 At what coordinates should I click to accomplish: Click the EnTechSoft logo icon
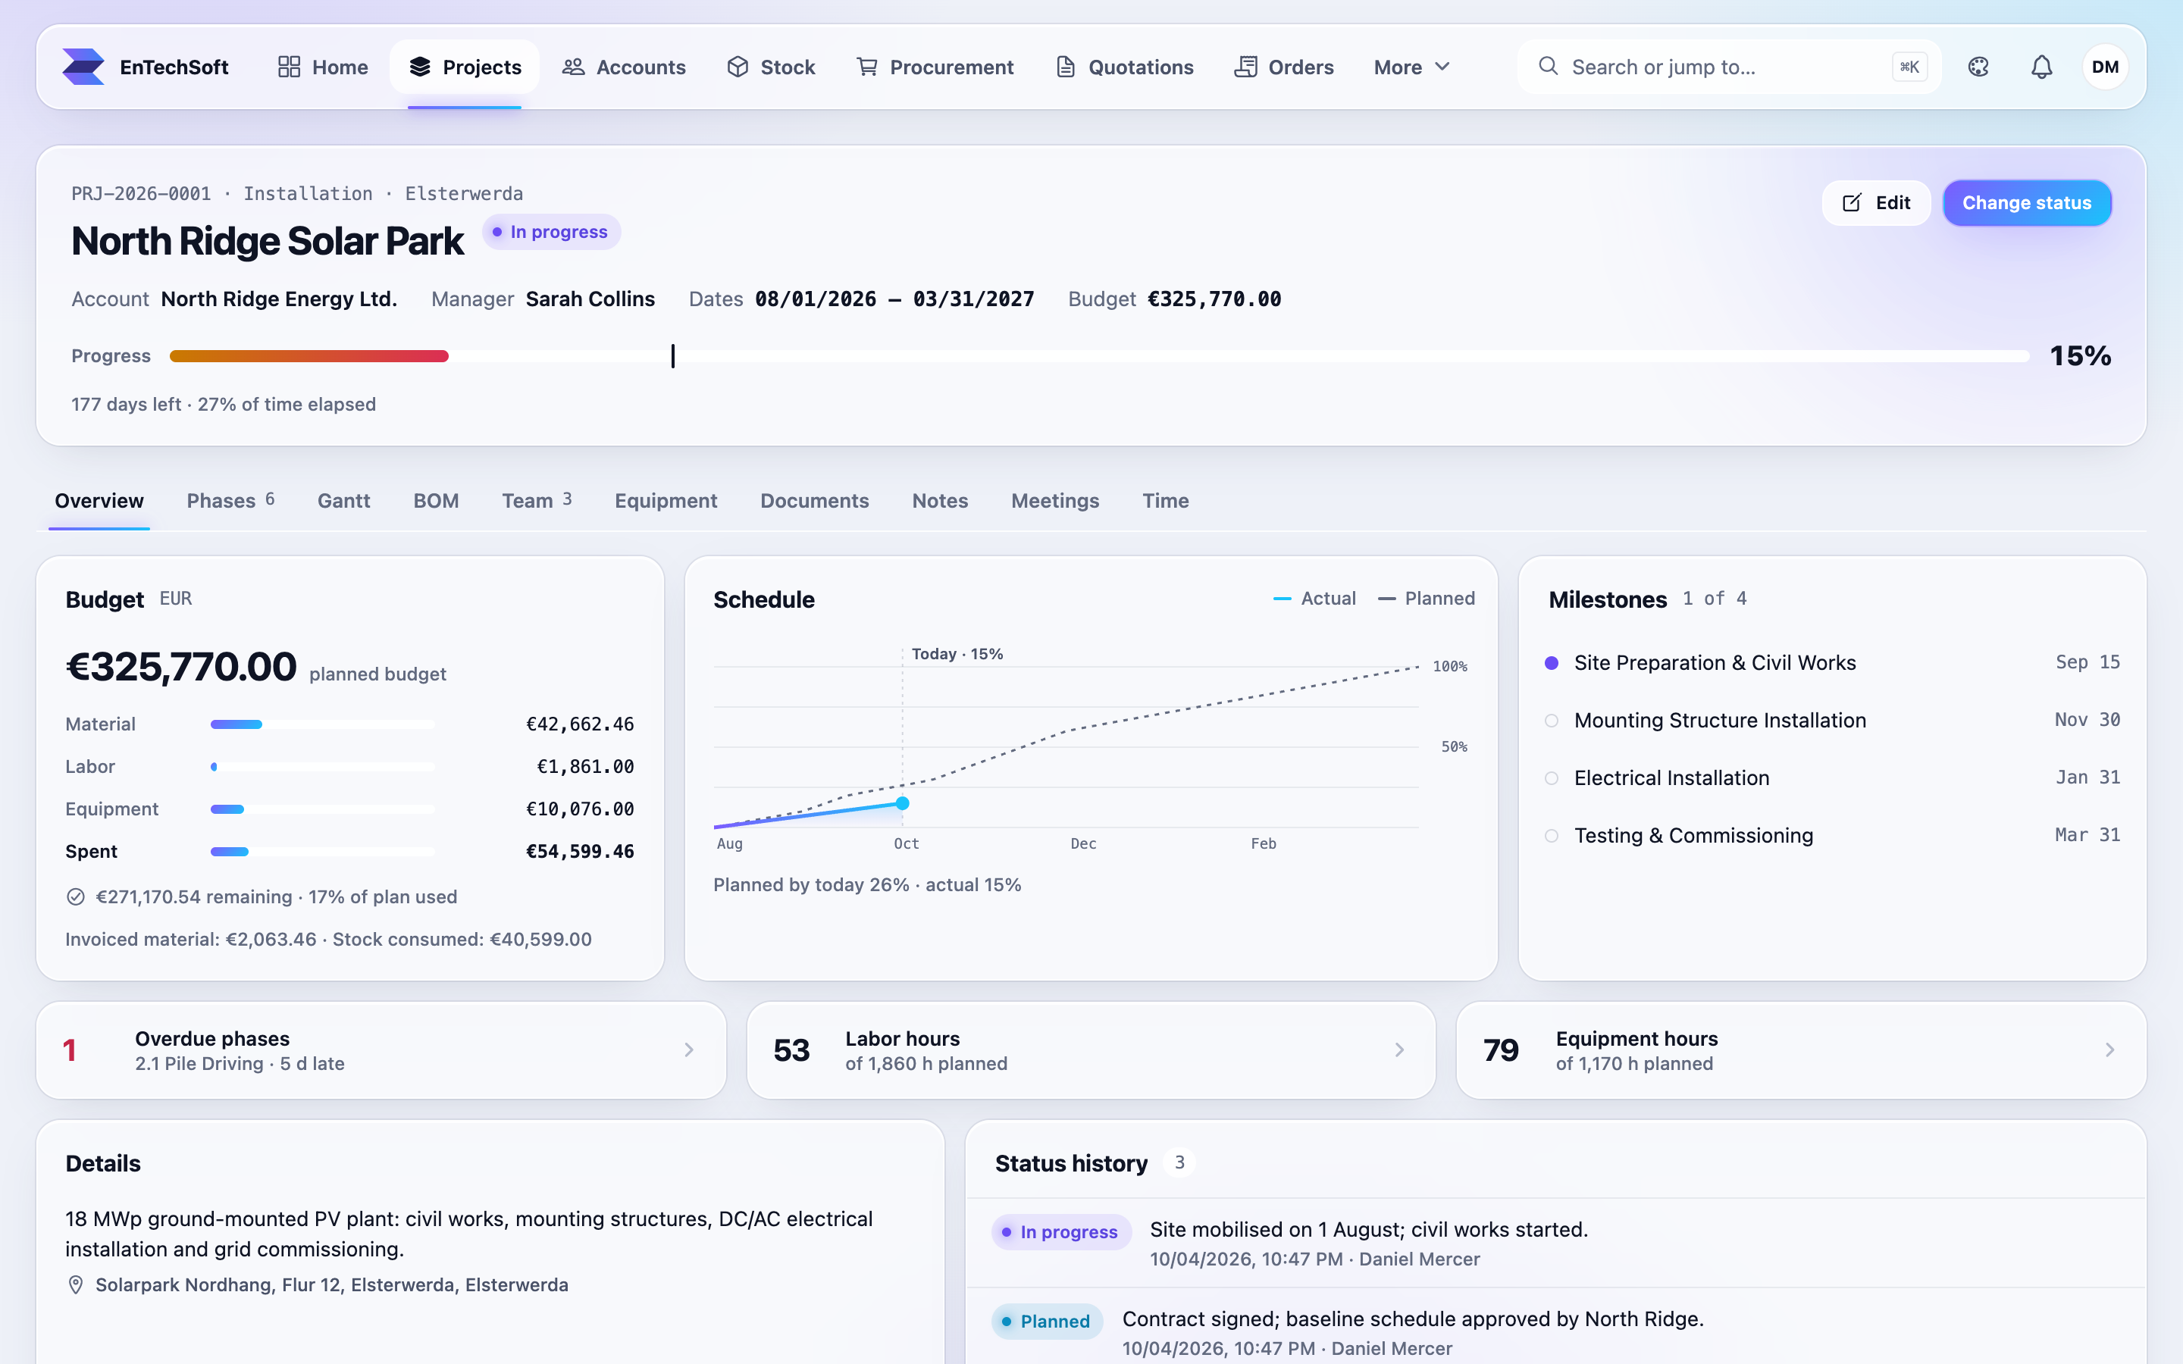point(83,67)
